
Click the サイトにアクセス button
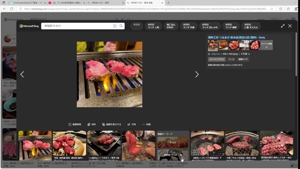(217, 59)
